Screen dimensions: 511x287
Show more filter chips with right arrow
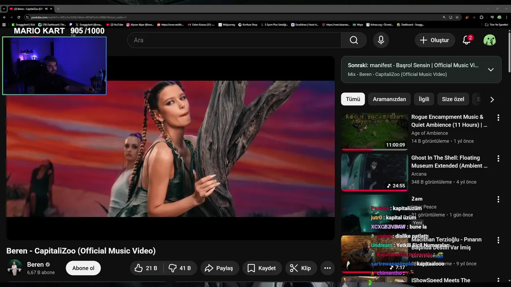[x=492, y=100]
